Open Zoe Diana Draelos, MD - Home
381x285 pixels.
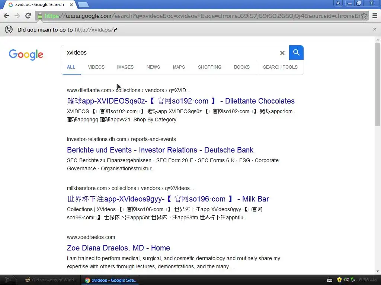pyautogui.click(x=118, y=248)
